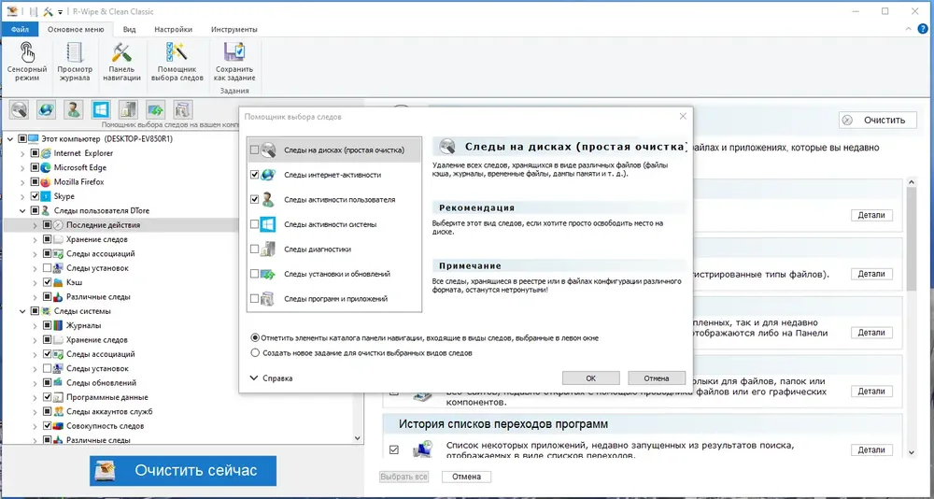
Task: Select the magnifier disk traces toolbar icon
Action: pyautogui.click(x=19, y=109)
